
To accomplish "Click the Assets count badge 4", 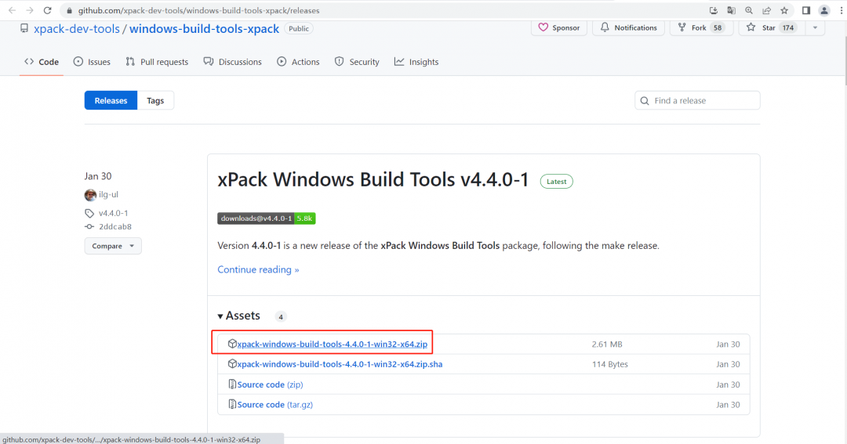I will (281, 316).
